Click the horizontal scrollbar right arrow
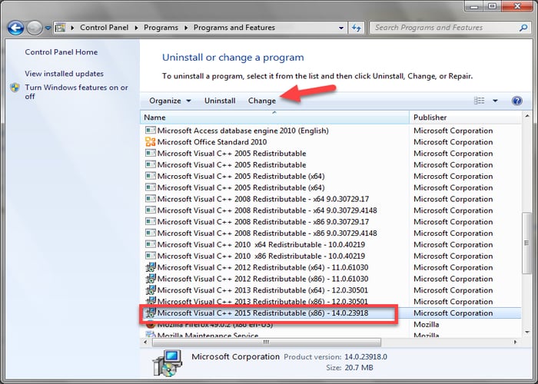Screen dimensions: 538x384 pyautogui.click(x=515, y=343)
